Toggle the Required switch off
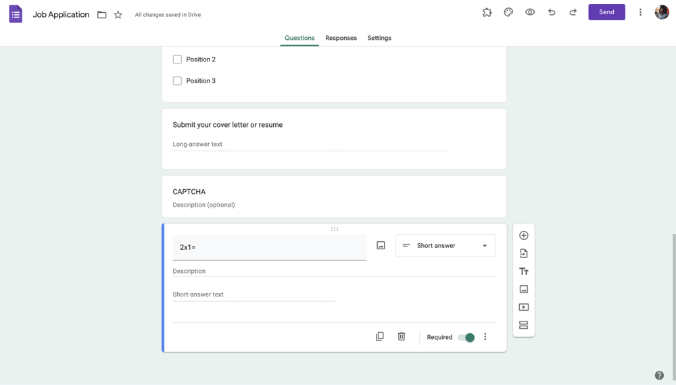This screenshot has width=676, height=385. [x=466, y=337]
